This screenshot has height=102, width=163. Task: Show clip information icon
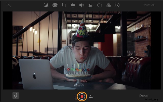117,5
